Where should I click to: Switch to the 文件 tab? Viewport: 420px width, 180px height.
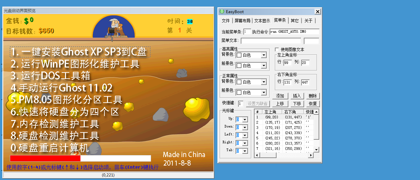pyautogui.click(x=226, y=21)
